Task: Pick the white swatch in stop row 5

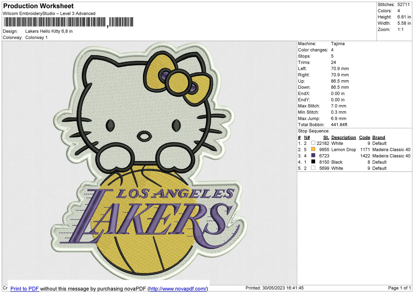Action: tap(313, 168)
